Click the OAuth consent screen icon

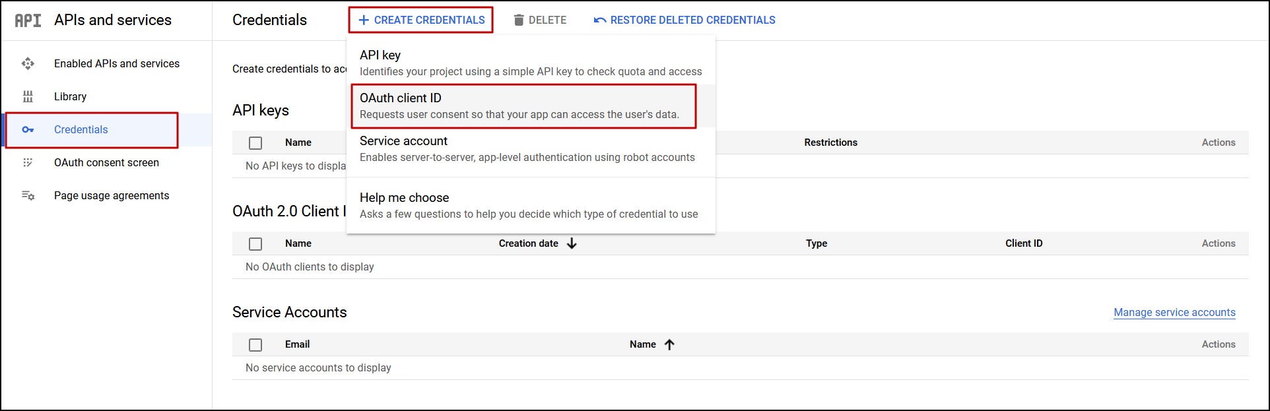click(x=28, y=162)
